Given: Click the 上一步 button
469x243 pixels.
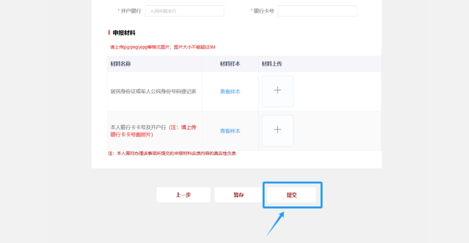Looking at the screenshot, I should [x=183, y=195].
